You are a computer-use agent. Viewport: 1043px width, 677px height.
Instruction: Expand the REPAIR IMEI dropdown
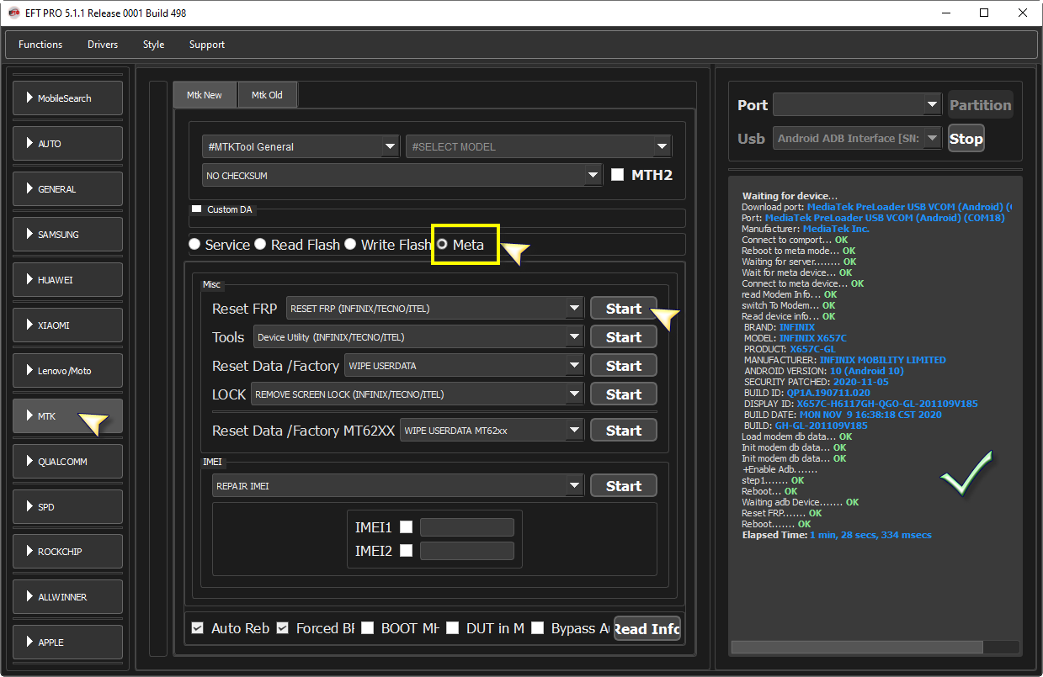click(398, 486)
